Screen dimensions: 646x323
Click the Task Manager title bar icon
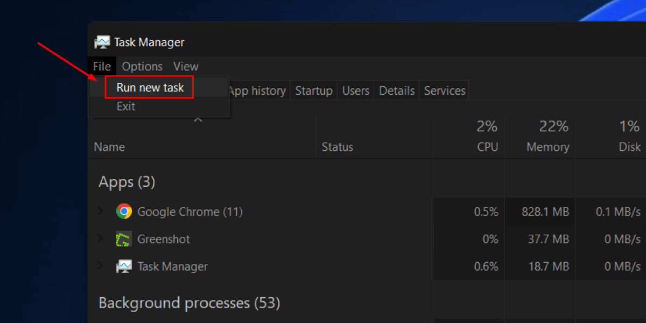[x=102, y=41]
